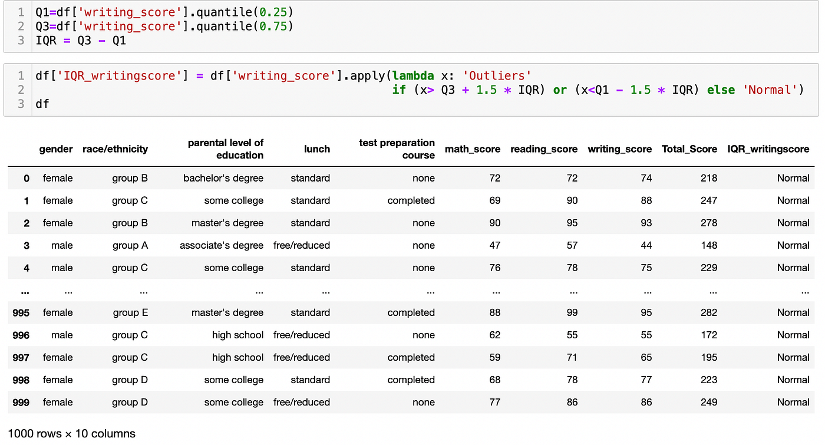Screen dimensions: 825x445
Task: Click the '1000 rows × 10 columns' summary text
Action: 71,434
